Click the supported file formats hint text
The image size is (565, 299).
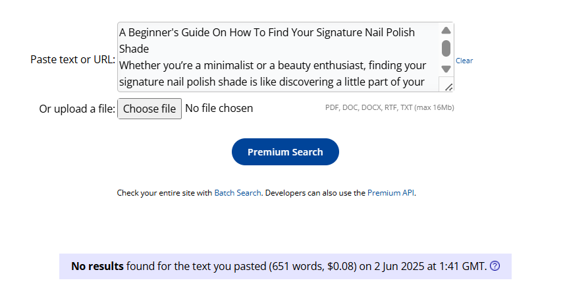click(x=390, y=107)
